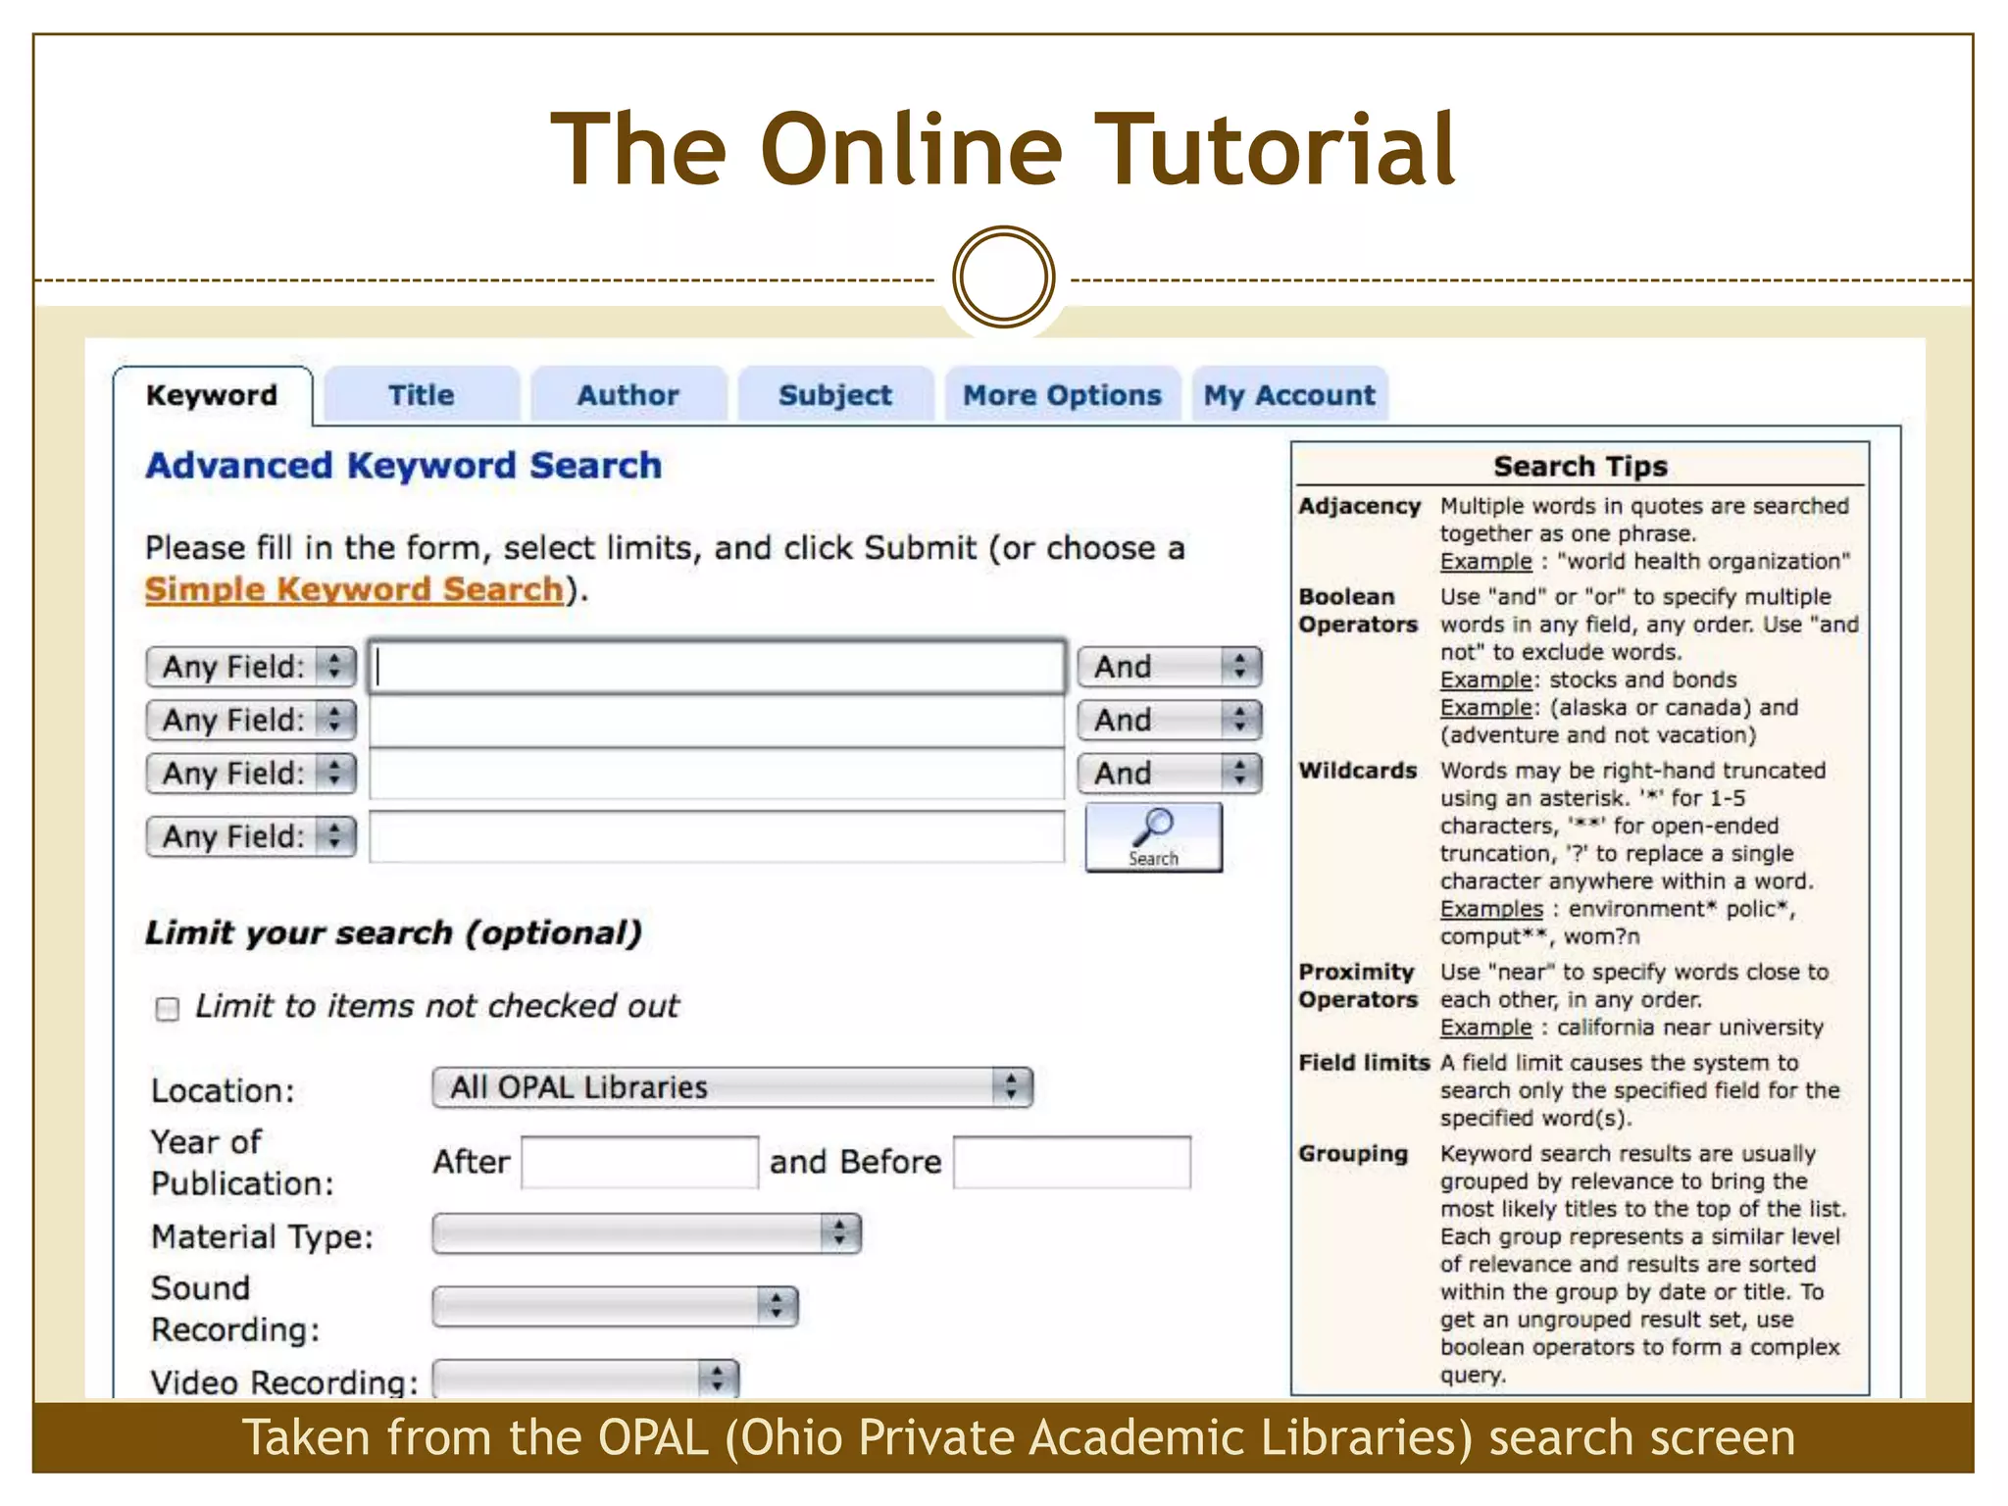2008x1506 pixels.
Task: Click the Wildcards 'Examples' link
Action: pyautogui.click(x=1491, y=909)
